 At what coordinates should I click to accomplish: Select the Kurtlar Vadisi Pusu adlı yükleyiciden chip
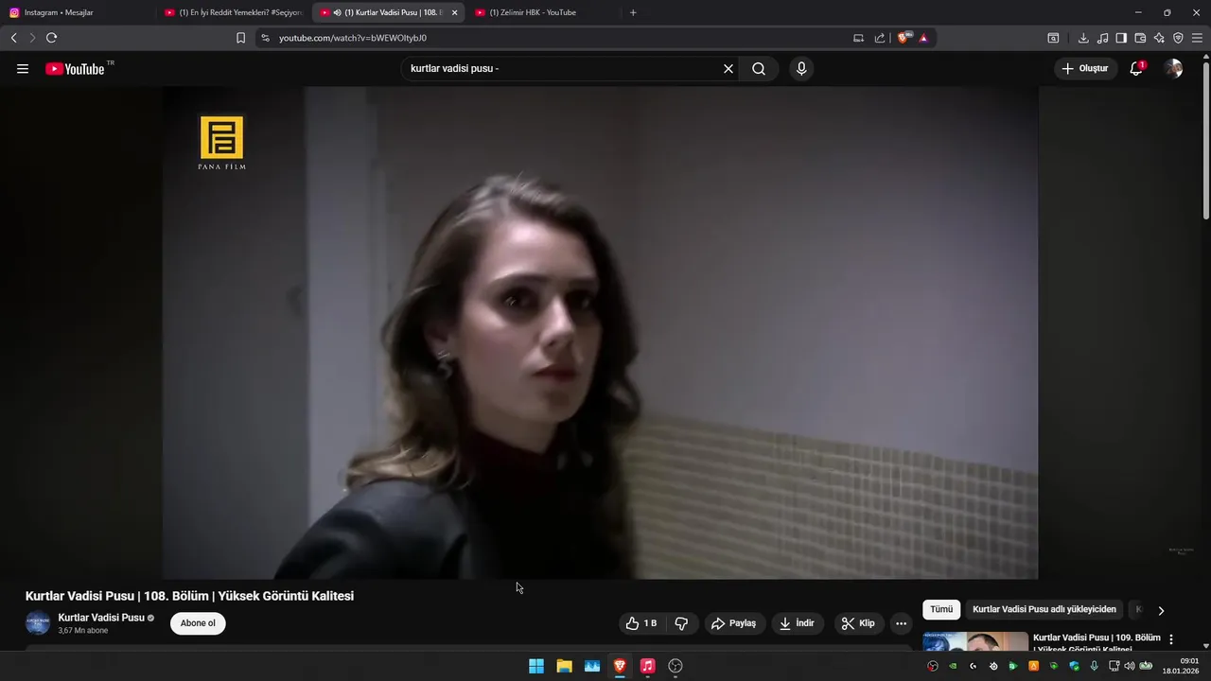coord(1044,610)
